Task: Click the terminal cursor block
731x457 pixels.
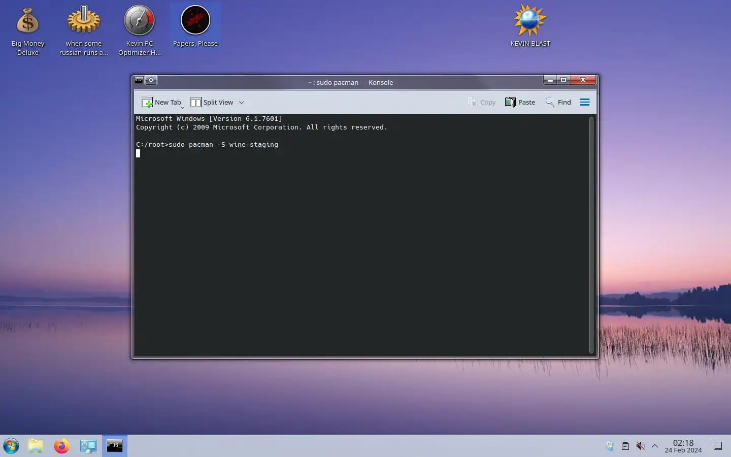Action: (138, 153)
